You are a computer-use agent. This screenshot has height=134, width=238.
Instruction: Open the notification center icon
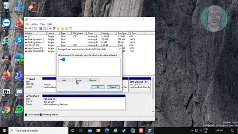pos(232,131)
